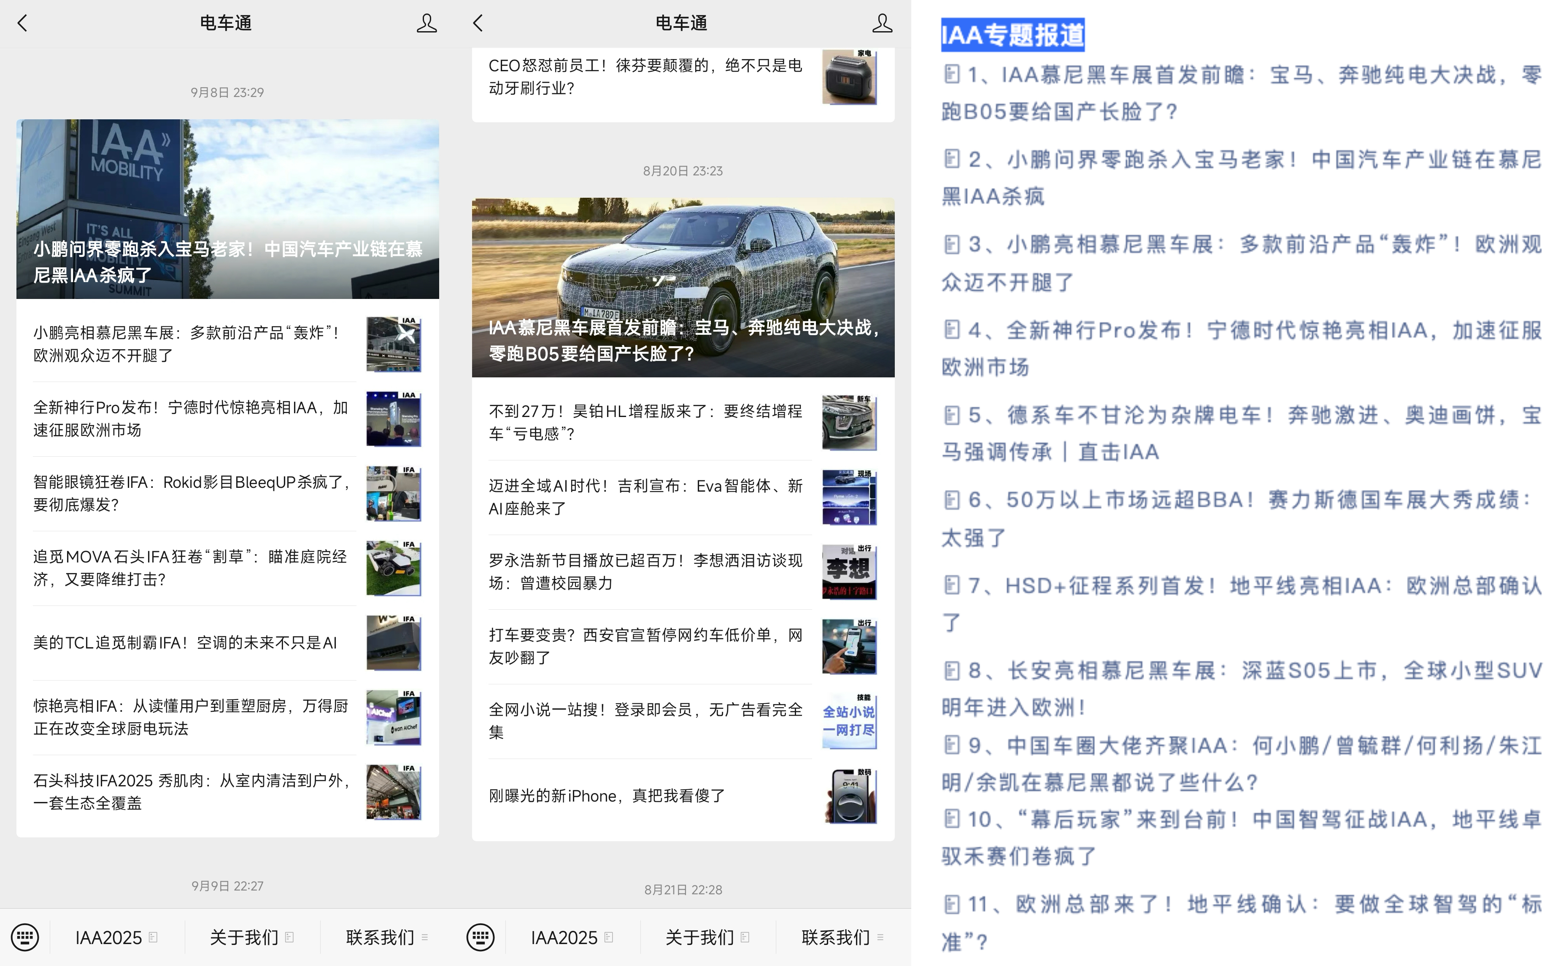
Task: Switch to keyboard input in middle panel
Action: (x=481, y=937)
